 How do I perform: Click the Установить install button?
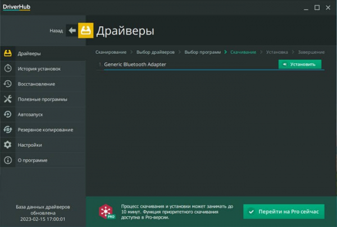[x=300, y=64]
